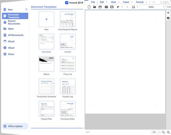Select the Project Log template thumbnail
171x135 pixels.
pyautogui.click(x=67, y=86)
